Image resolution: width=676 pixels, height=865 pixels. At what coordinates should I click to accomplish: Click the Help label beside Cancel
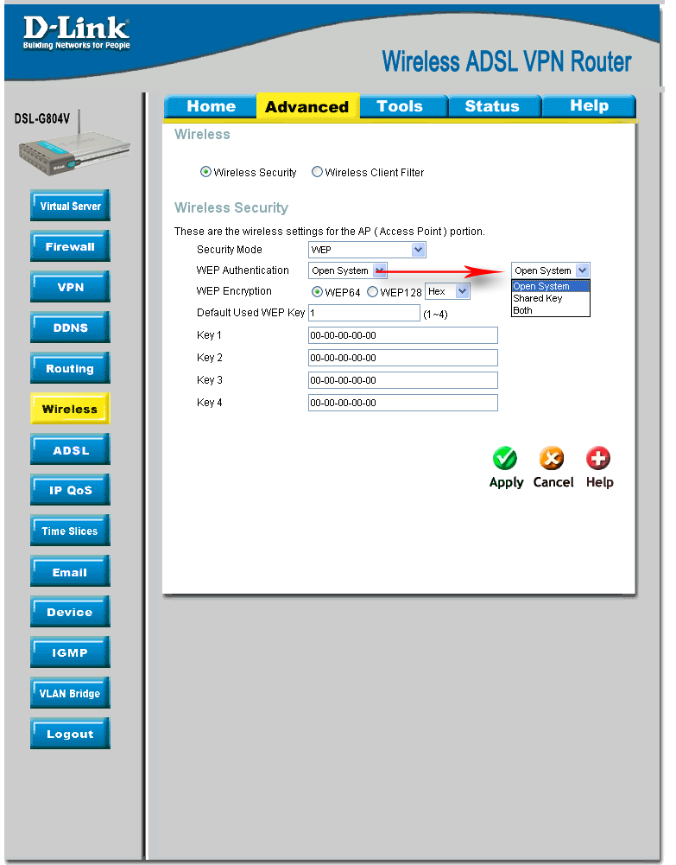(599, 482)
